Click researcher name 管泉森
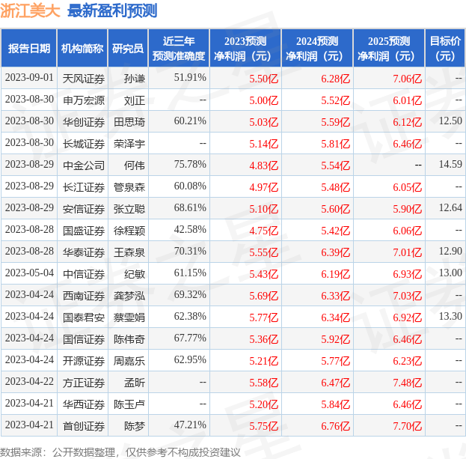The width and height of the screenshot is (466, 459). (x=129, y=187)
